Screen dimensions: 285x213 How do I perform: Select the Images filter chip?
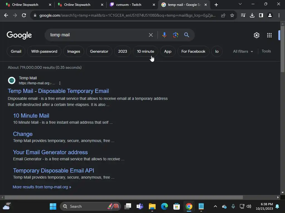(73, 51)
